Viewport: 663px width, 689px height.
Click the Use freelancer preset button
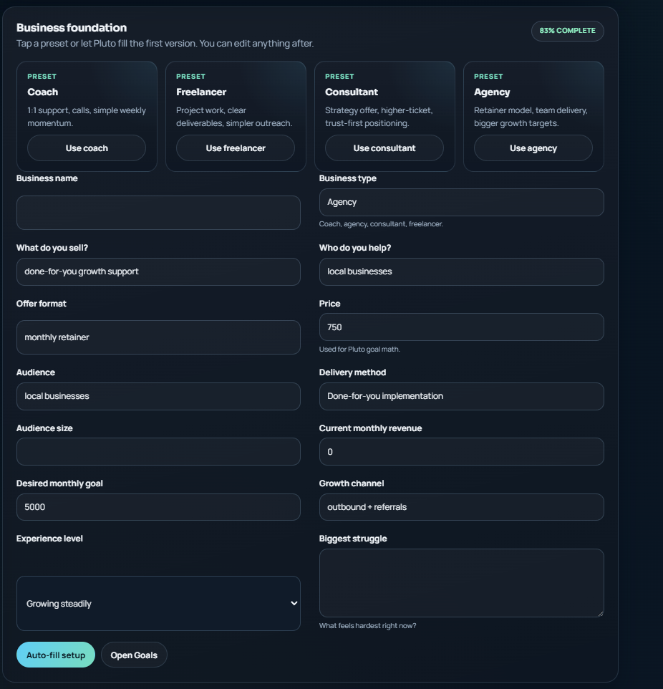coord(235,148)
